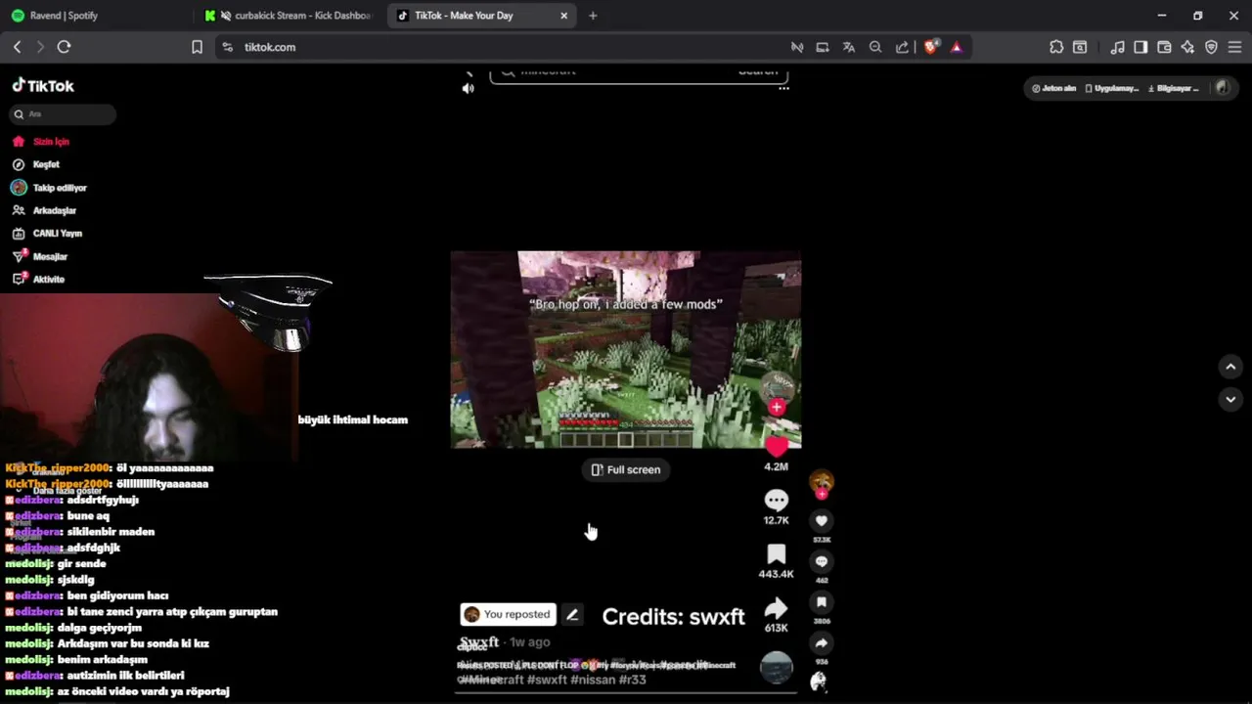Unmute Kick tab via muted speaker icon

[226, 16]
